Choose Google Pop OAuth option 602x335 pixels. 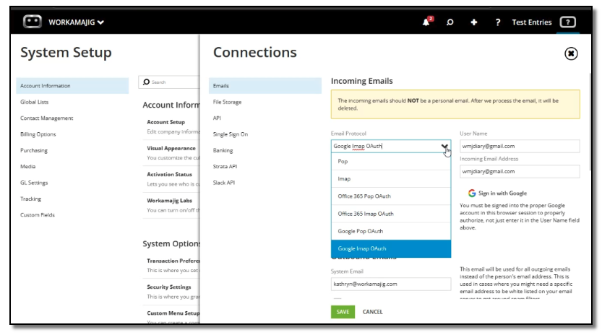click(x=391, y=231)
